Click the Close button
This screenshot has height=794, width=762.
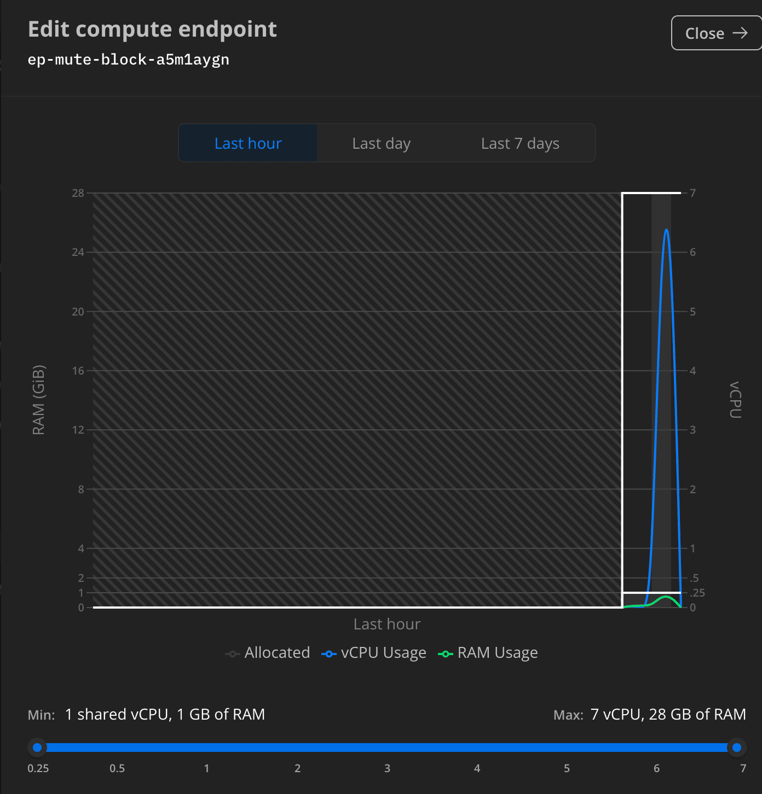(715, 33)
